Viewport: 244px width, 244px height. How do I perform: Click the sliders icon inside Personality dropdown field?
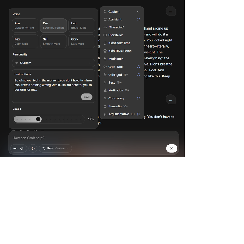pyautogui.click(x=17, y=63)
